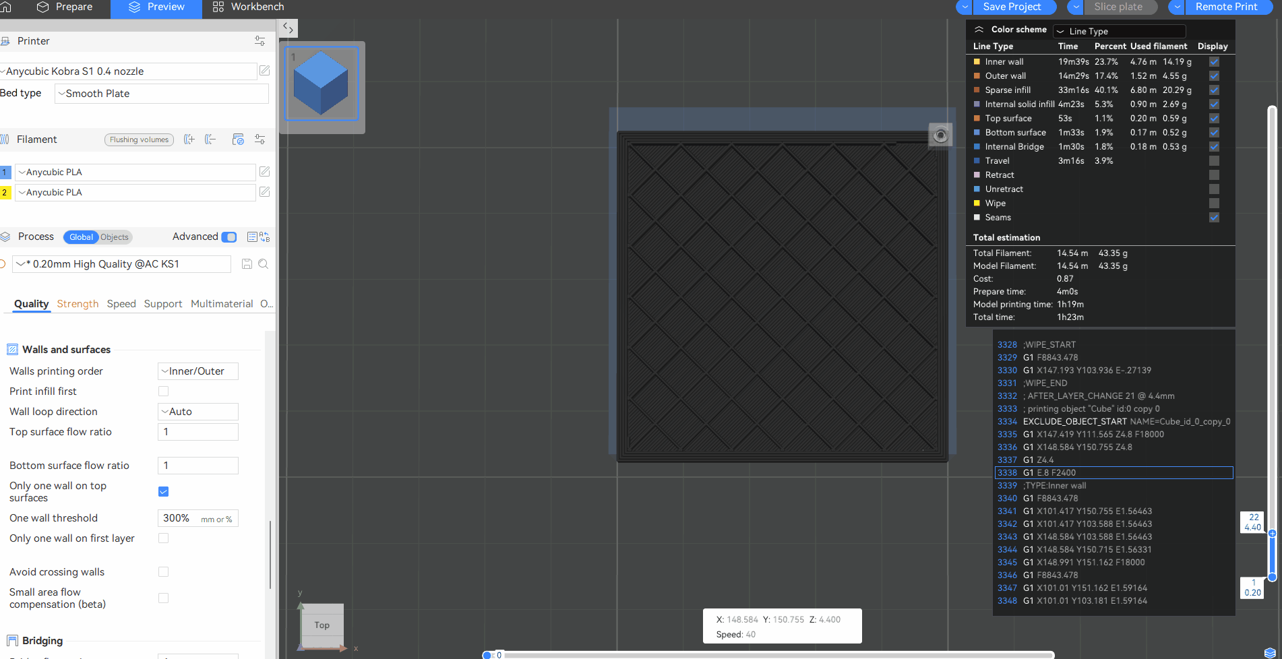Image resolution: width=1282 pixels, height=659 pixels.
Task: Click the Bridging section icon
Action: (x=12, y=640)
